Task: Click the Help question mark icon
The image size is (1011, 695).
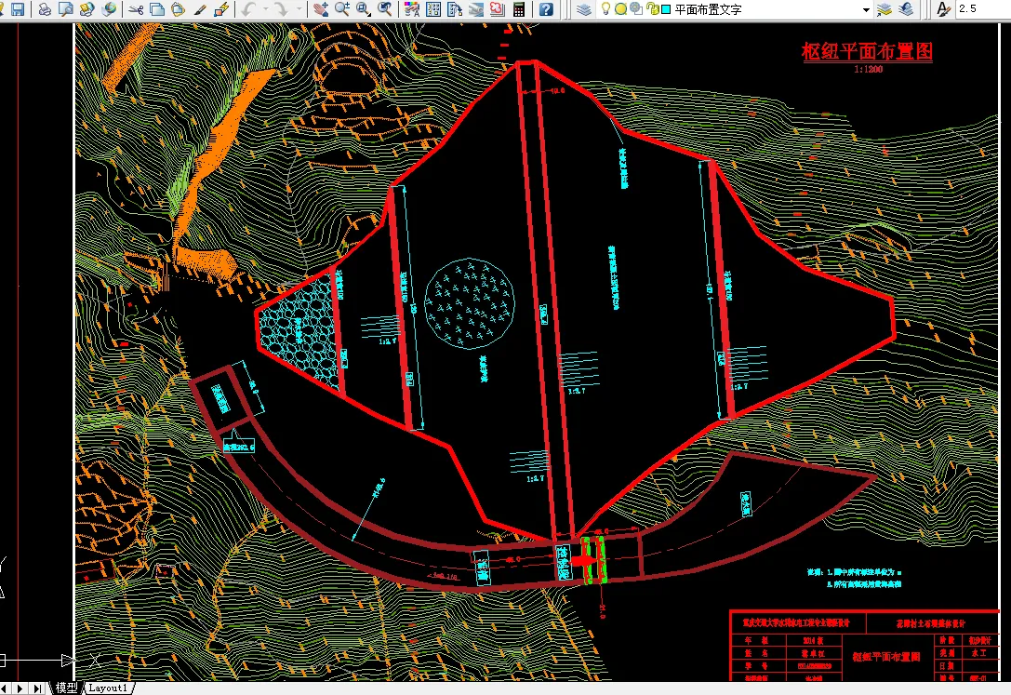Action: pos(546,9)
